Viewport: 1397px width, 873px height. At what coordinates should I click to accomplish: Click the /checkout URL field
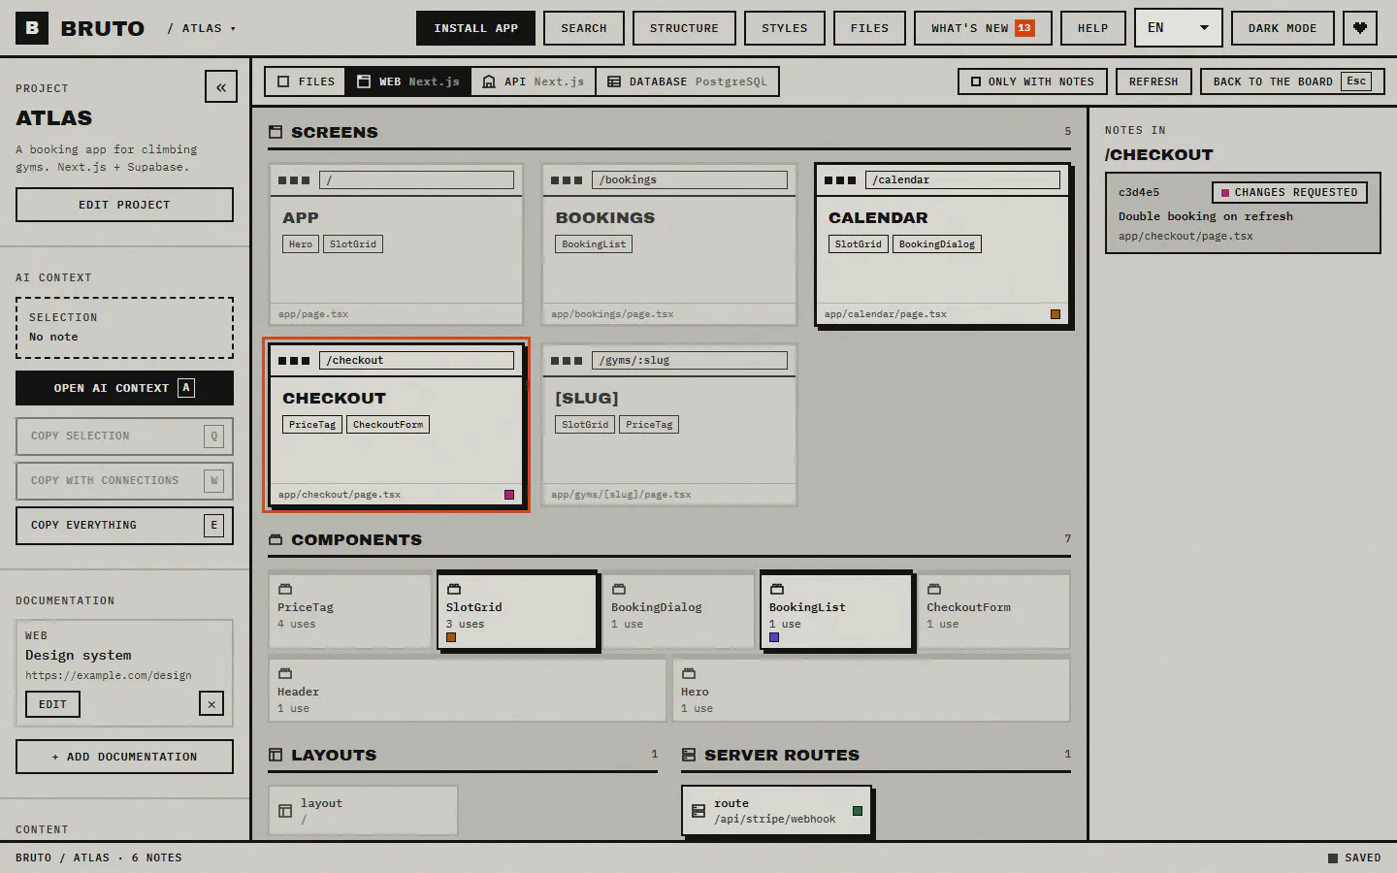[x=416, y=360]
